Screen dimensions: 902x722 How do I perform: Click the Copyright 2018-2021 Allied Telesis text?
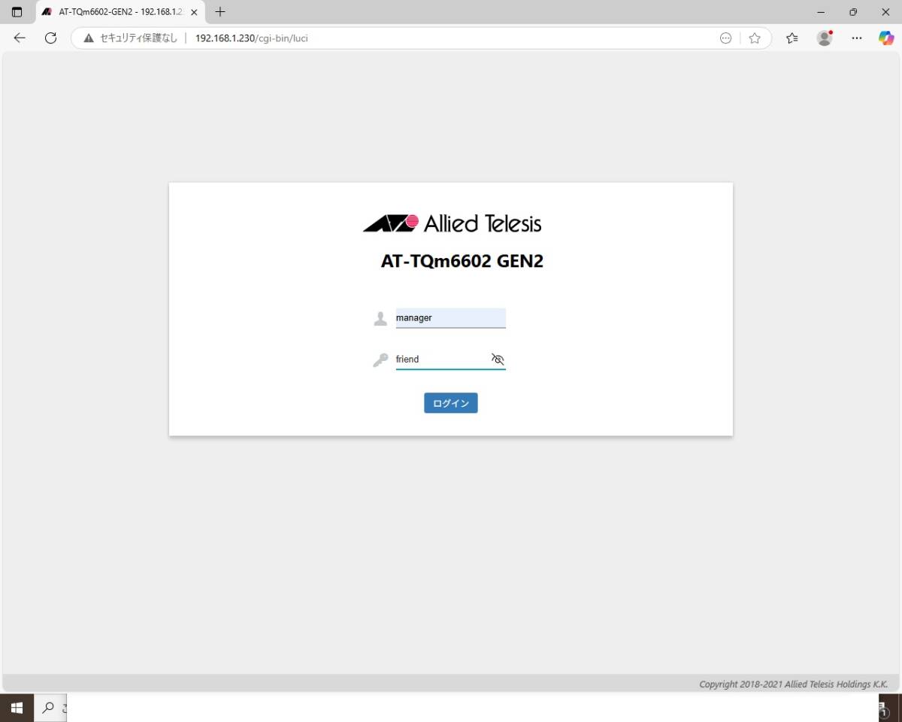(793, 684)
